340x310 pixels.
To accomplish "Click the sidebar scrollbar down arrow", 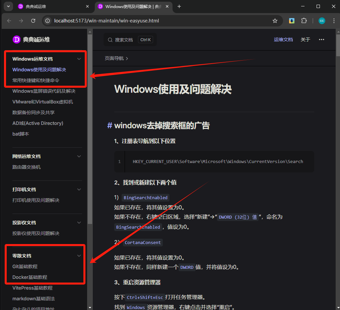I will tap(90, 308).
